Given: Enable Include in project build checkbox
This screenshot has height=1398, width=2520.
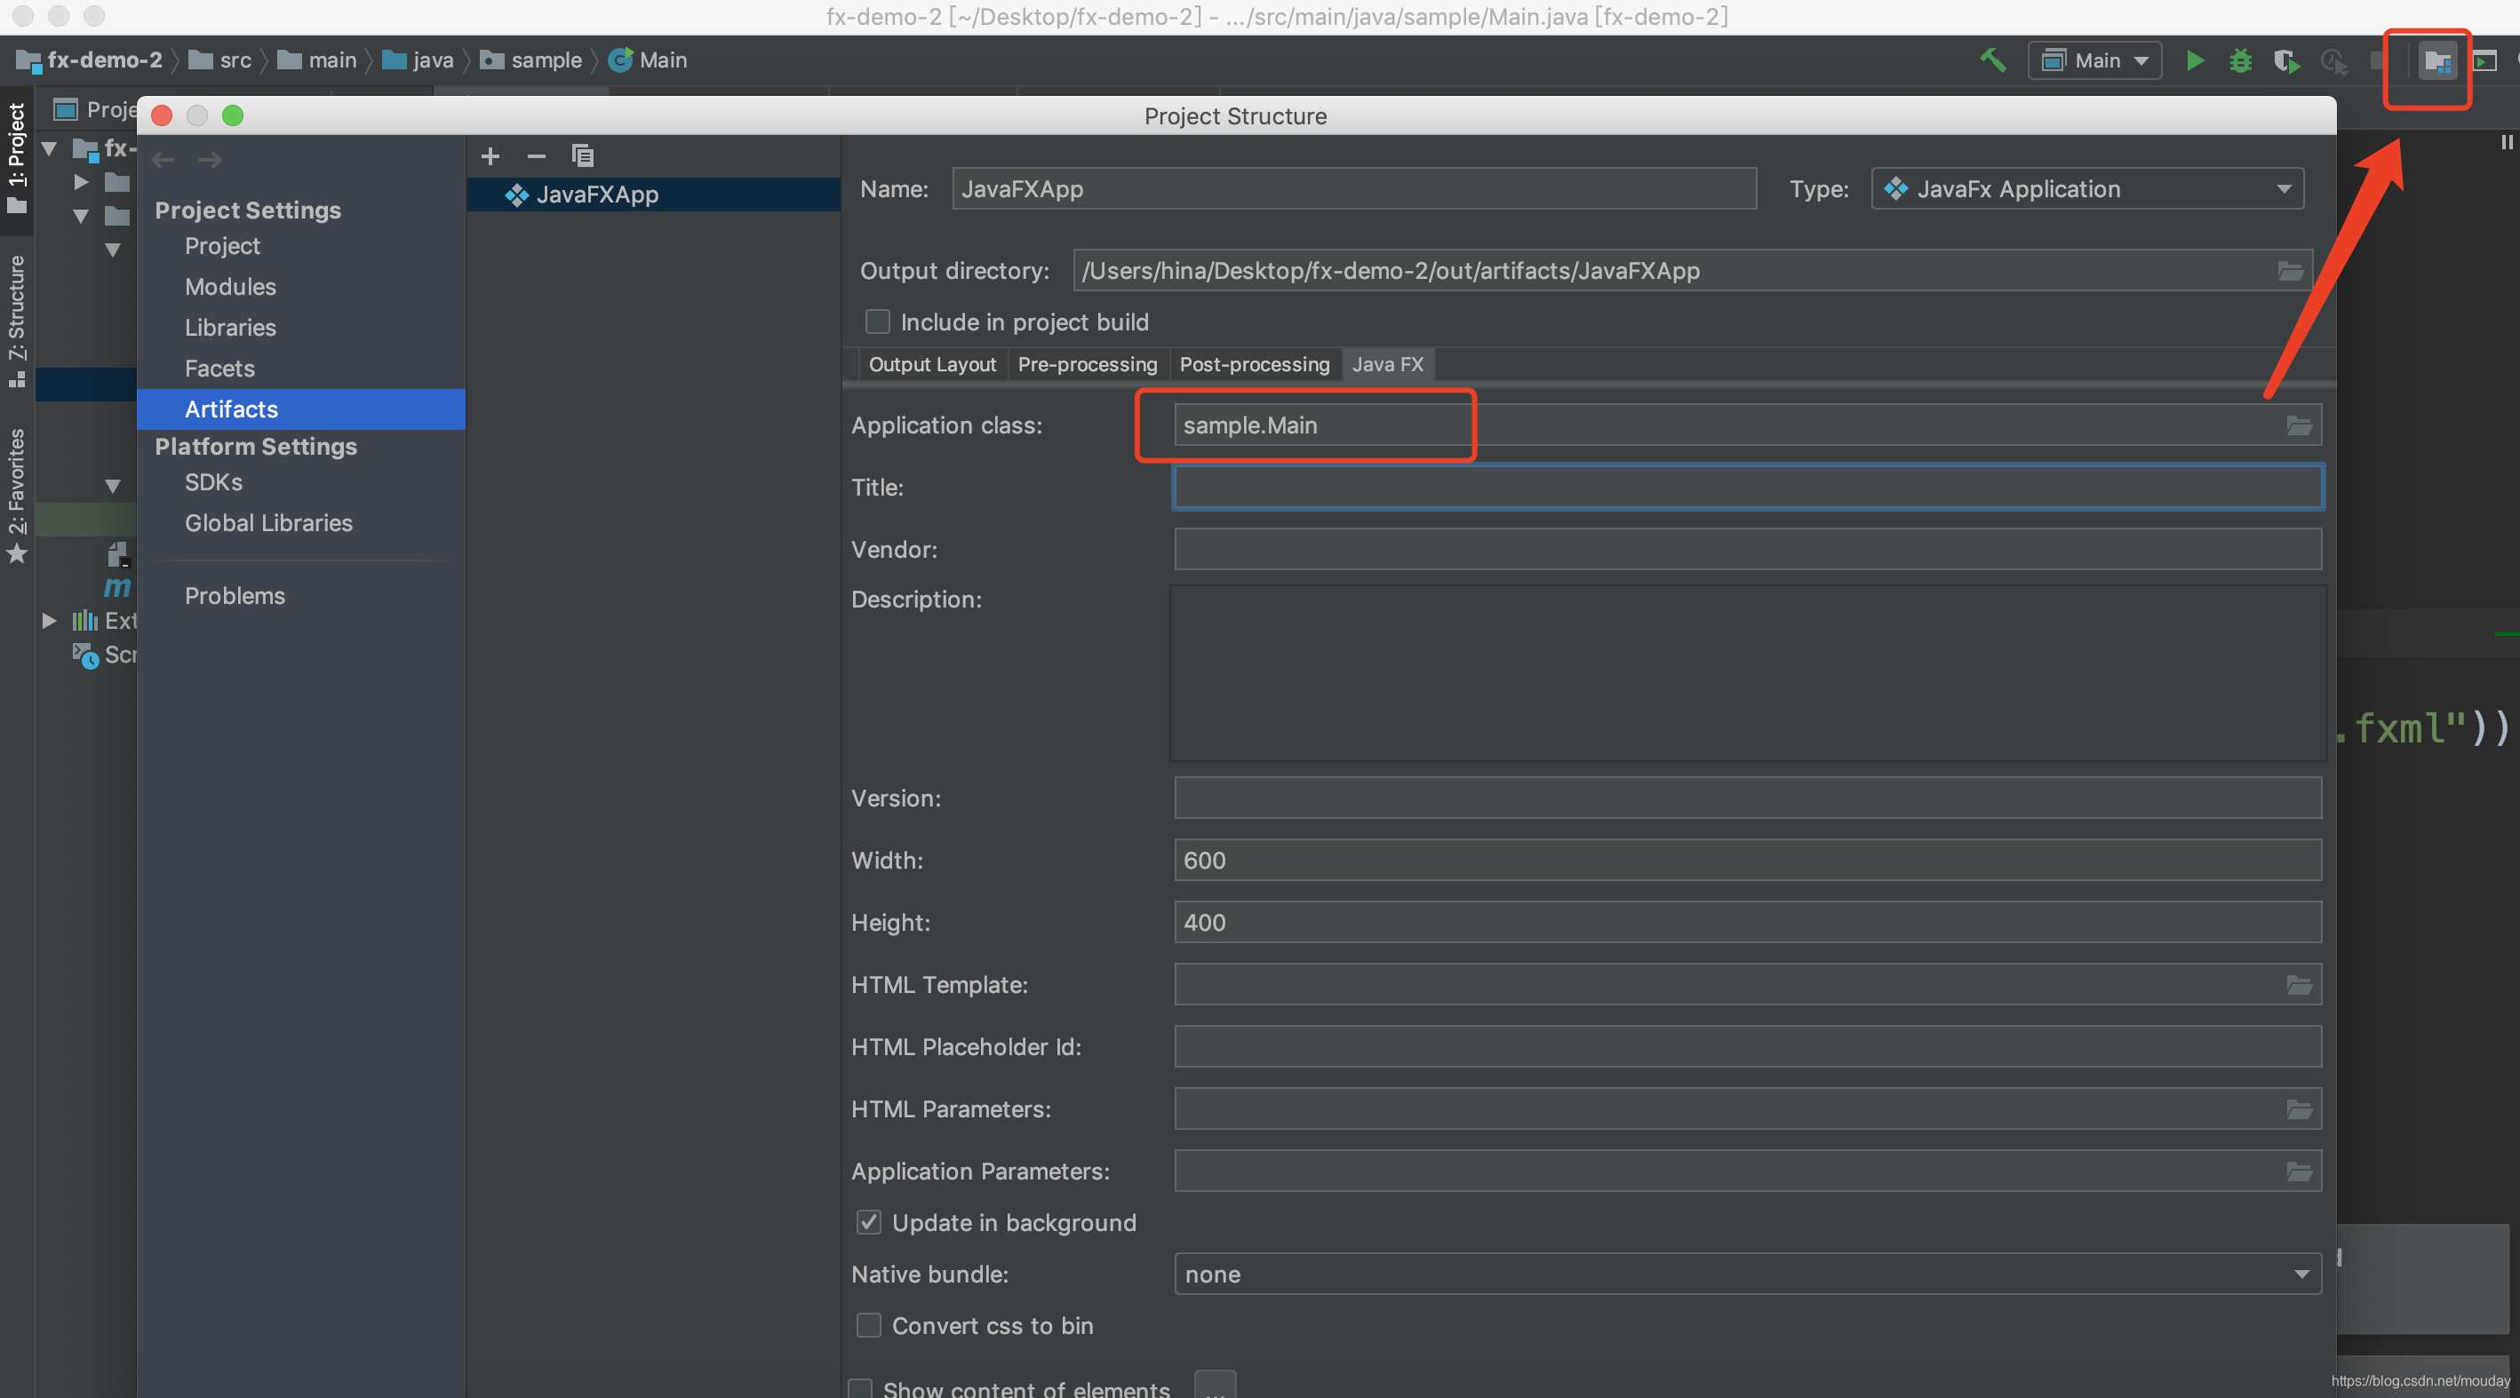Looking at the screenshot, I should click(878, 322).
